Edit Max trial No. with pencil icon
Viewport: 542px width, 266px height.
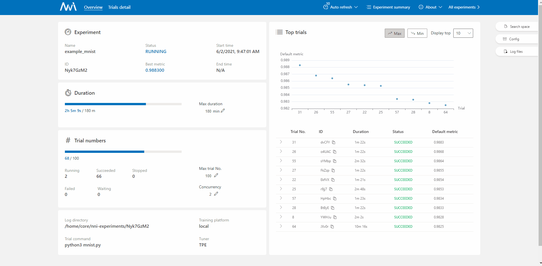point(216,176)
